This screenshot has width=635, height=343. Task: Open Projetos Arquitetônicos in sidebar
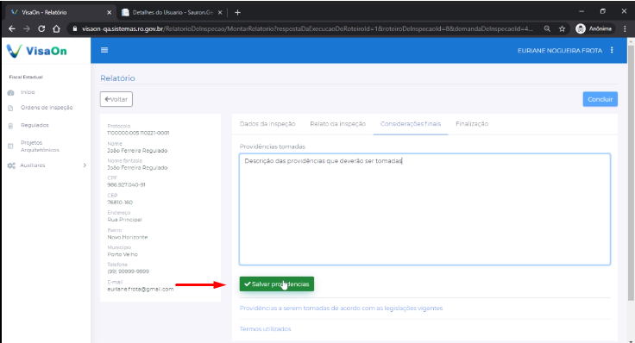coord(40,147)
